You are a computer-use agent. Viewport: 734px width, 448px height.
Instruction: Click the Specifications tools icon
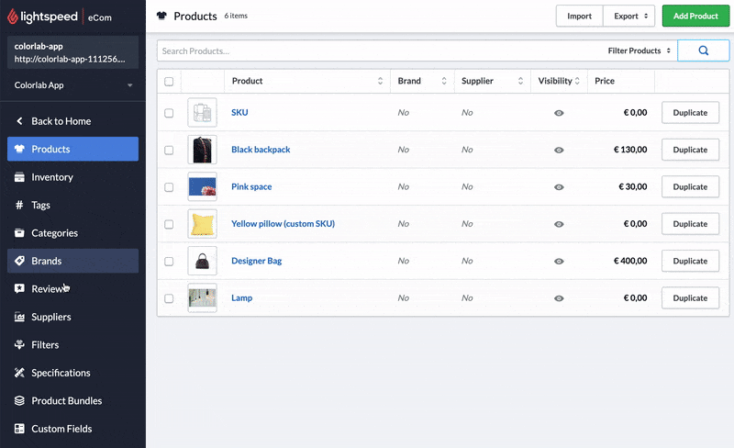click(19, 373)
